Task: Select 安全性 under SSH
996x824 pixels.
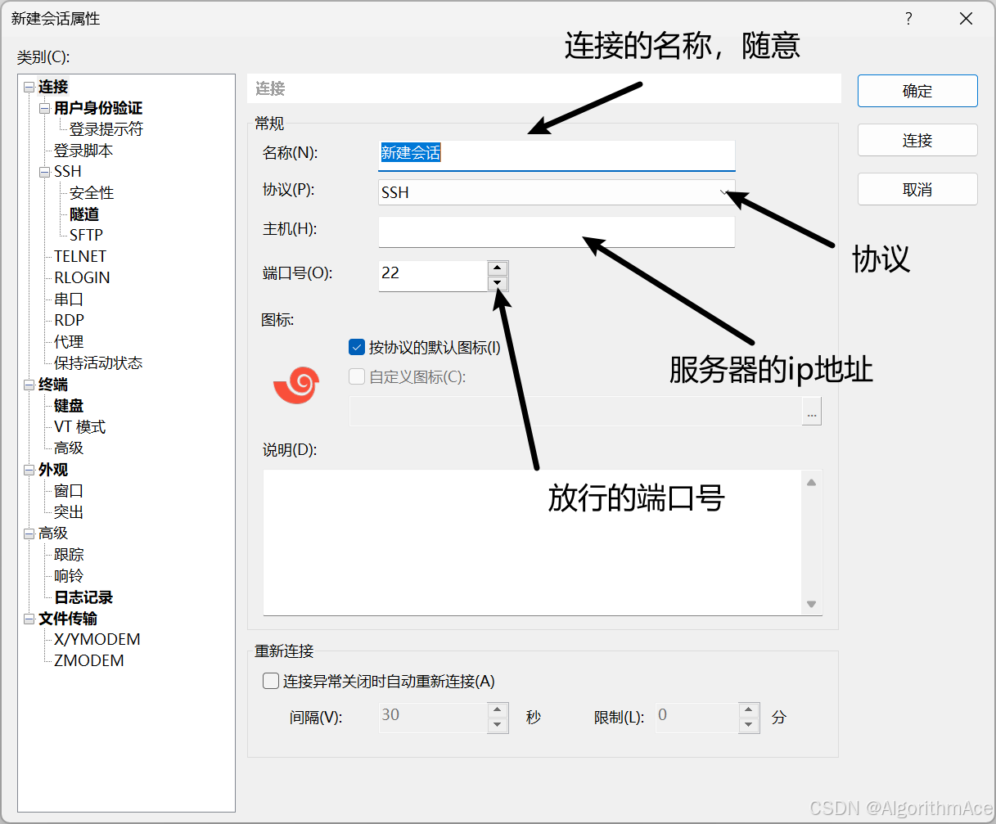Action: point(92,193)
